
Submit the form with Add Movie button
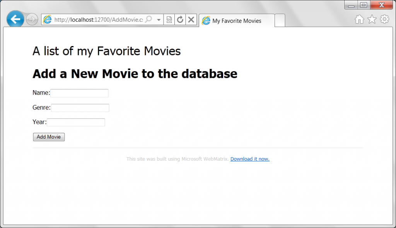click(x=49, y=137)
